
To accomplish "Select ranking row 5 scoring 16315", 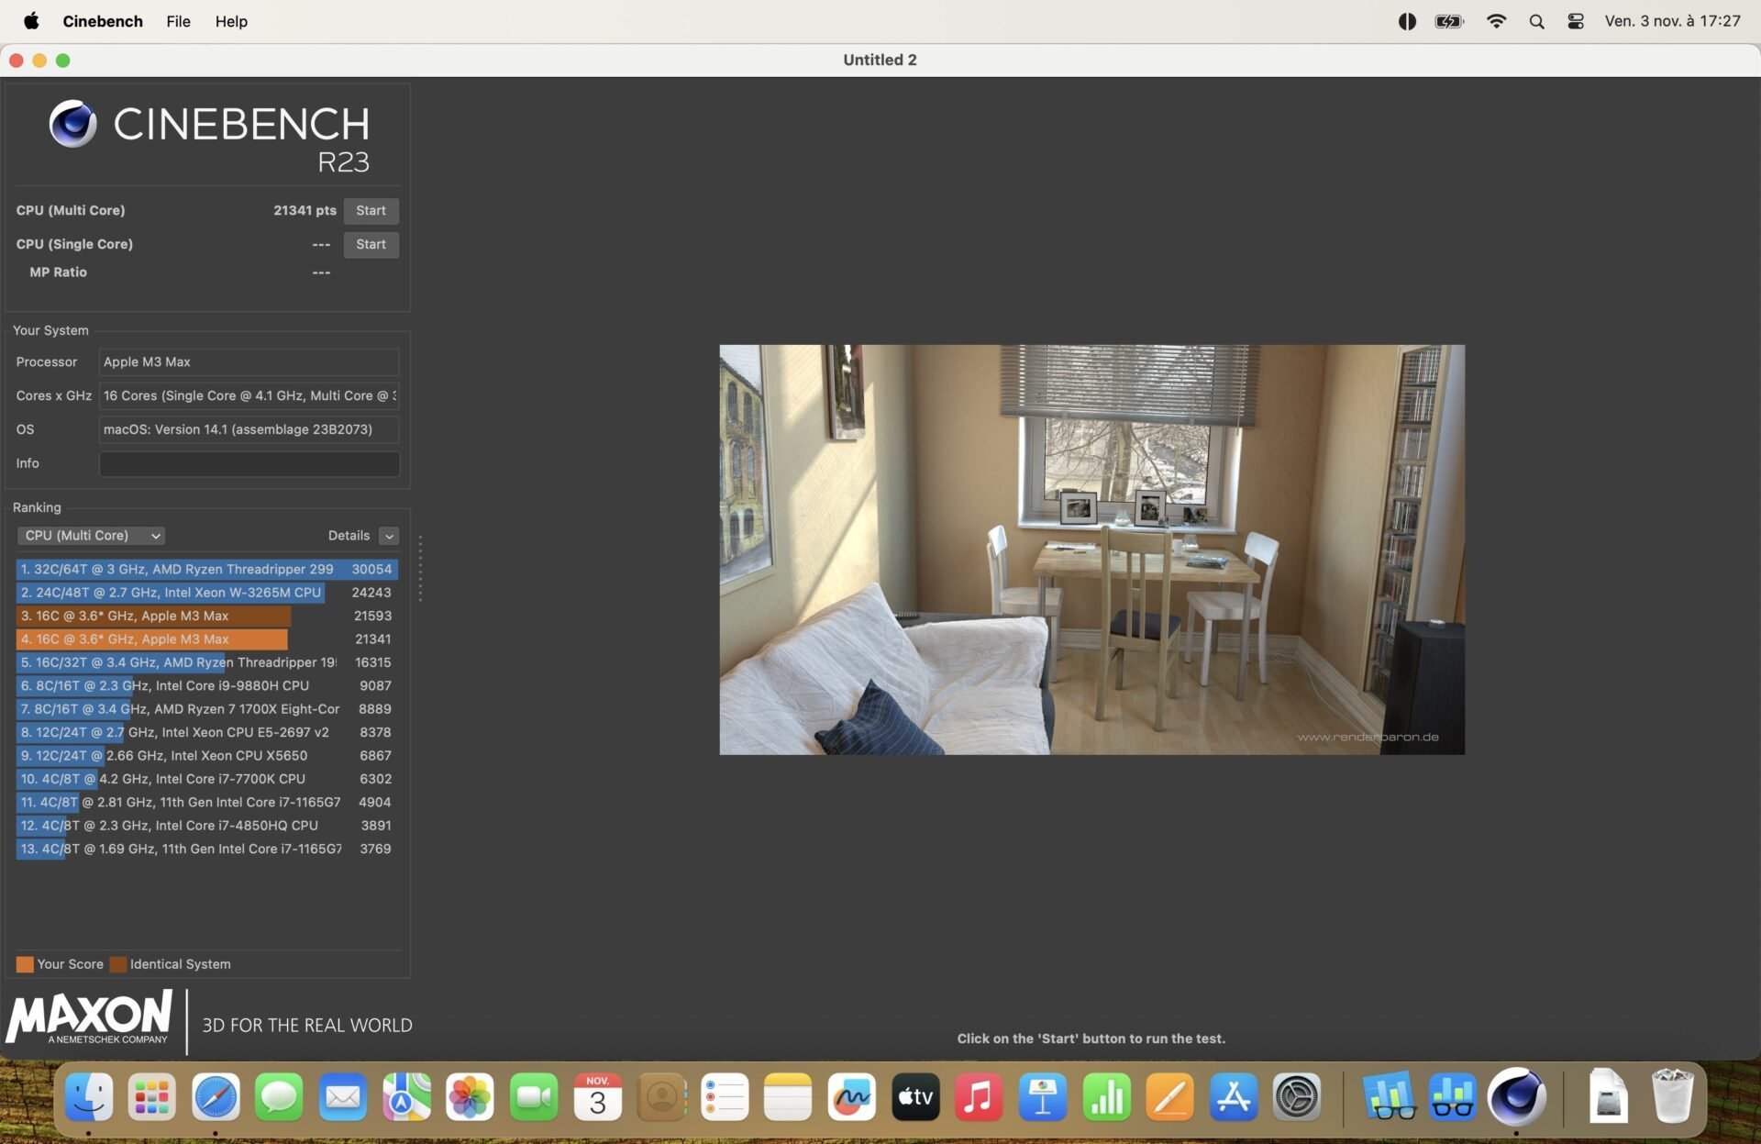I will [x=206, y=662].
